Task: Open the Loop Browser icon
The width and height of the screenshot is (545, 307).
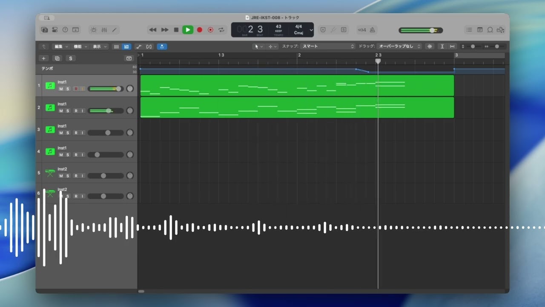Action: click(x=490, y=30)
